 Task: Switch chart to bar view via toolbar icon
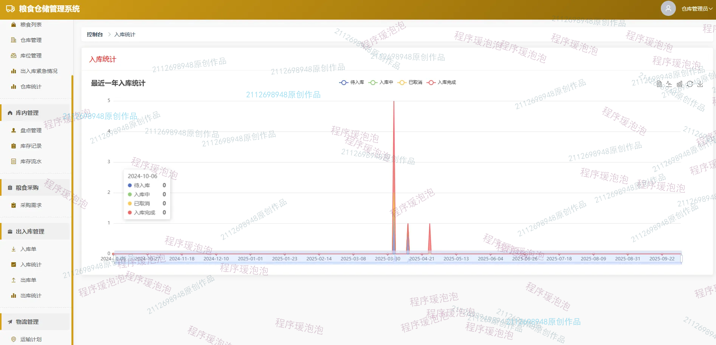(x=679, y=84)
